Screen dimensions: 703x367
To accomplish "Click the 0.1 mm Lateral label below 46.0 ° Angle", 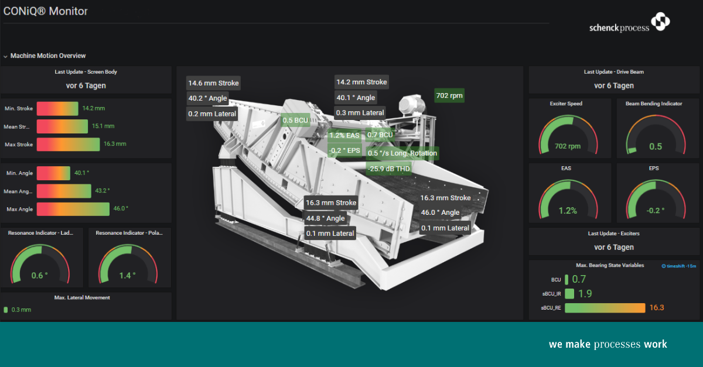I will tap(445, 228).
